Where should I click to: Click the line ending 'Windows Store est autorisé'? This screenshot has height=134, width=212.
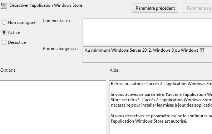click(149, 121)
